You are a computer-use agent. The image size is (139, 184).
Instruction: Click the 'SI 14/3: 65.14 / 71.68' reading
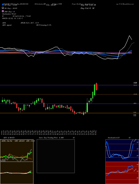[22, 16]
